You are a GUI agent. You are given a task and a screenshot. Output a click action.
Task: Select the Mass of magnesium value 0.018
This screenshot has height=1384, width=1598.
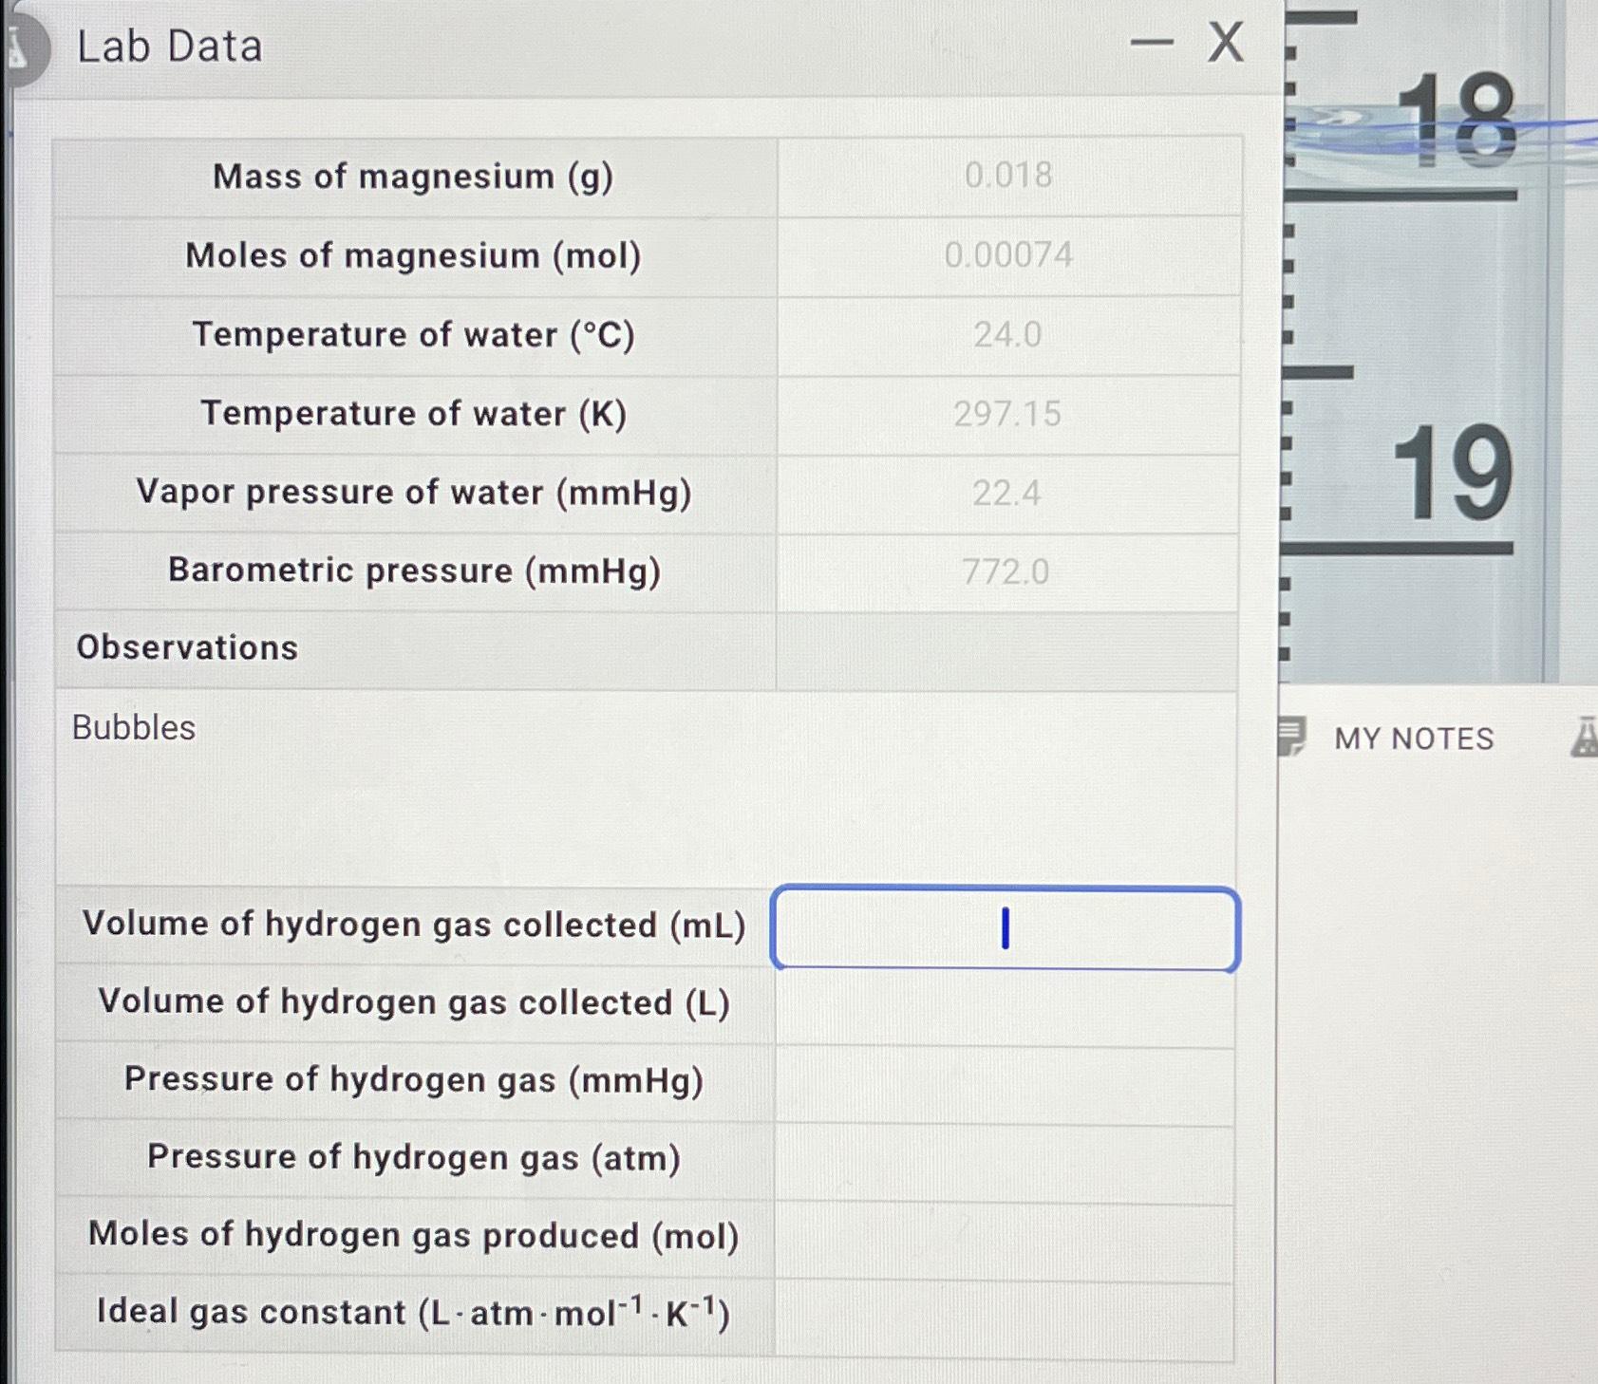pyautogui.click(x=1006, y=177)
